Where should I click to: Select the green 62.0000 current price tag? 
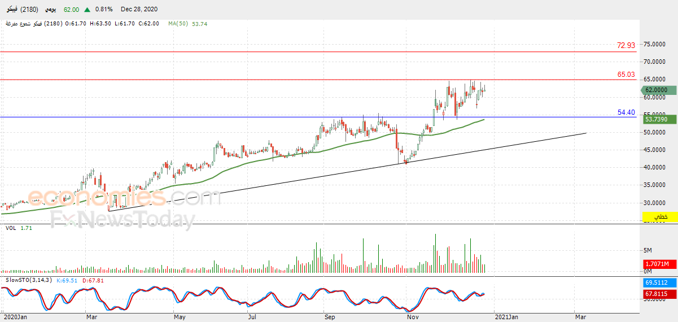tap(657, 90)
